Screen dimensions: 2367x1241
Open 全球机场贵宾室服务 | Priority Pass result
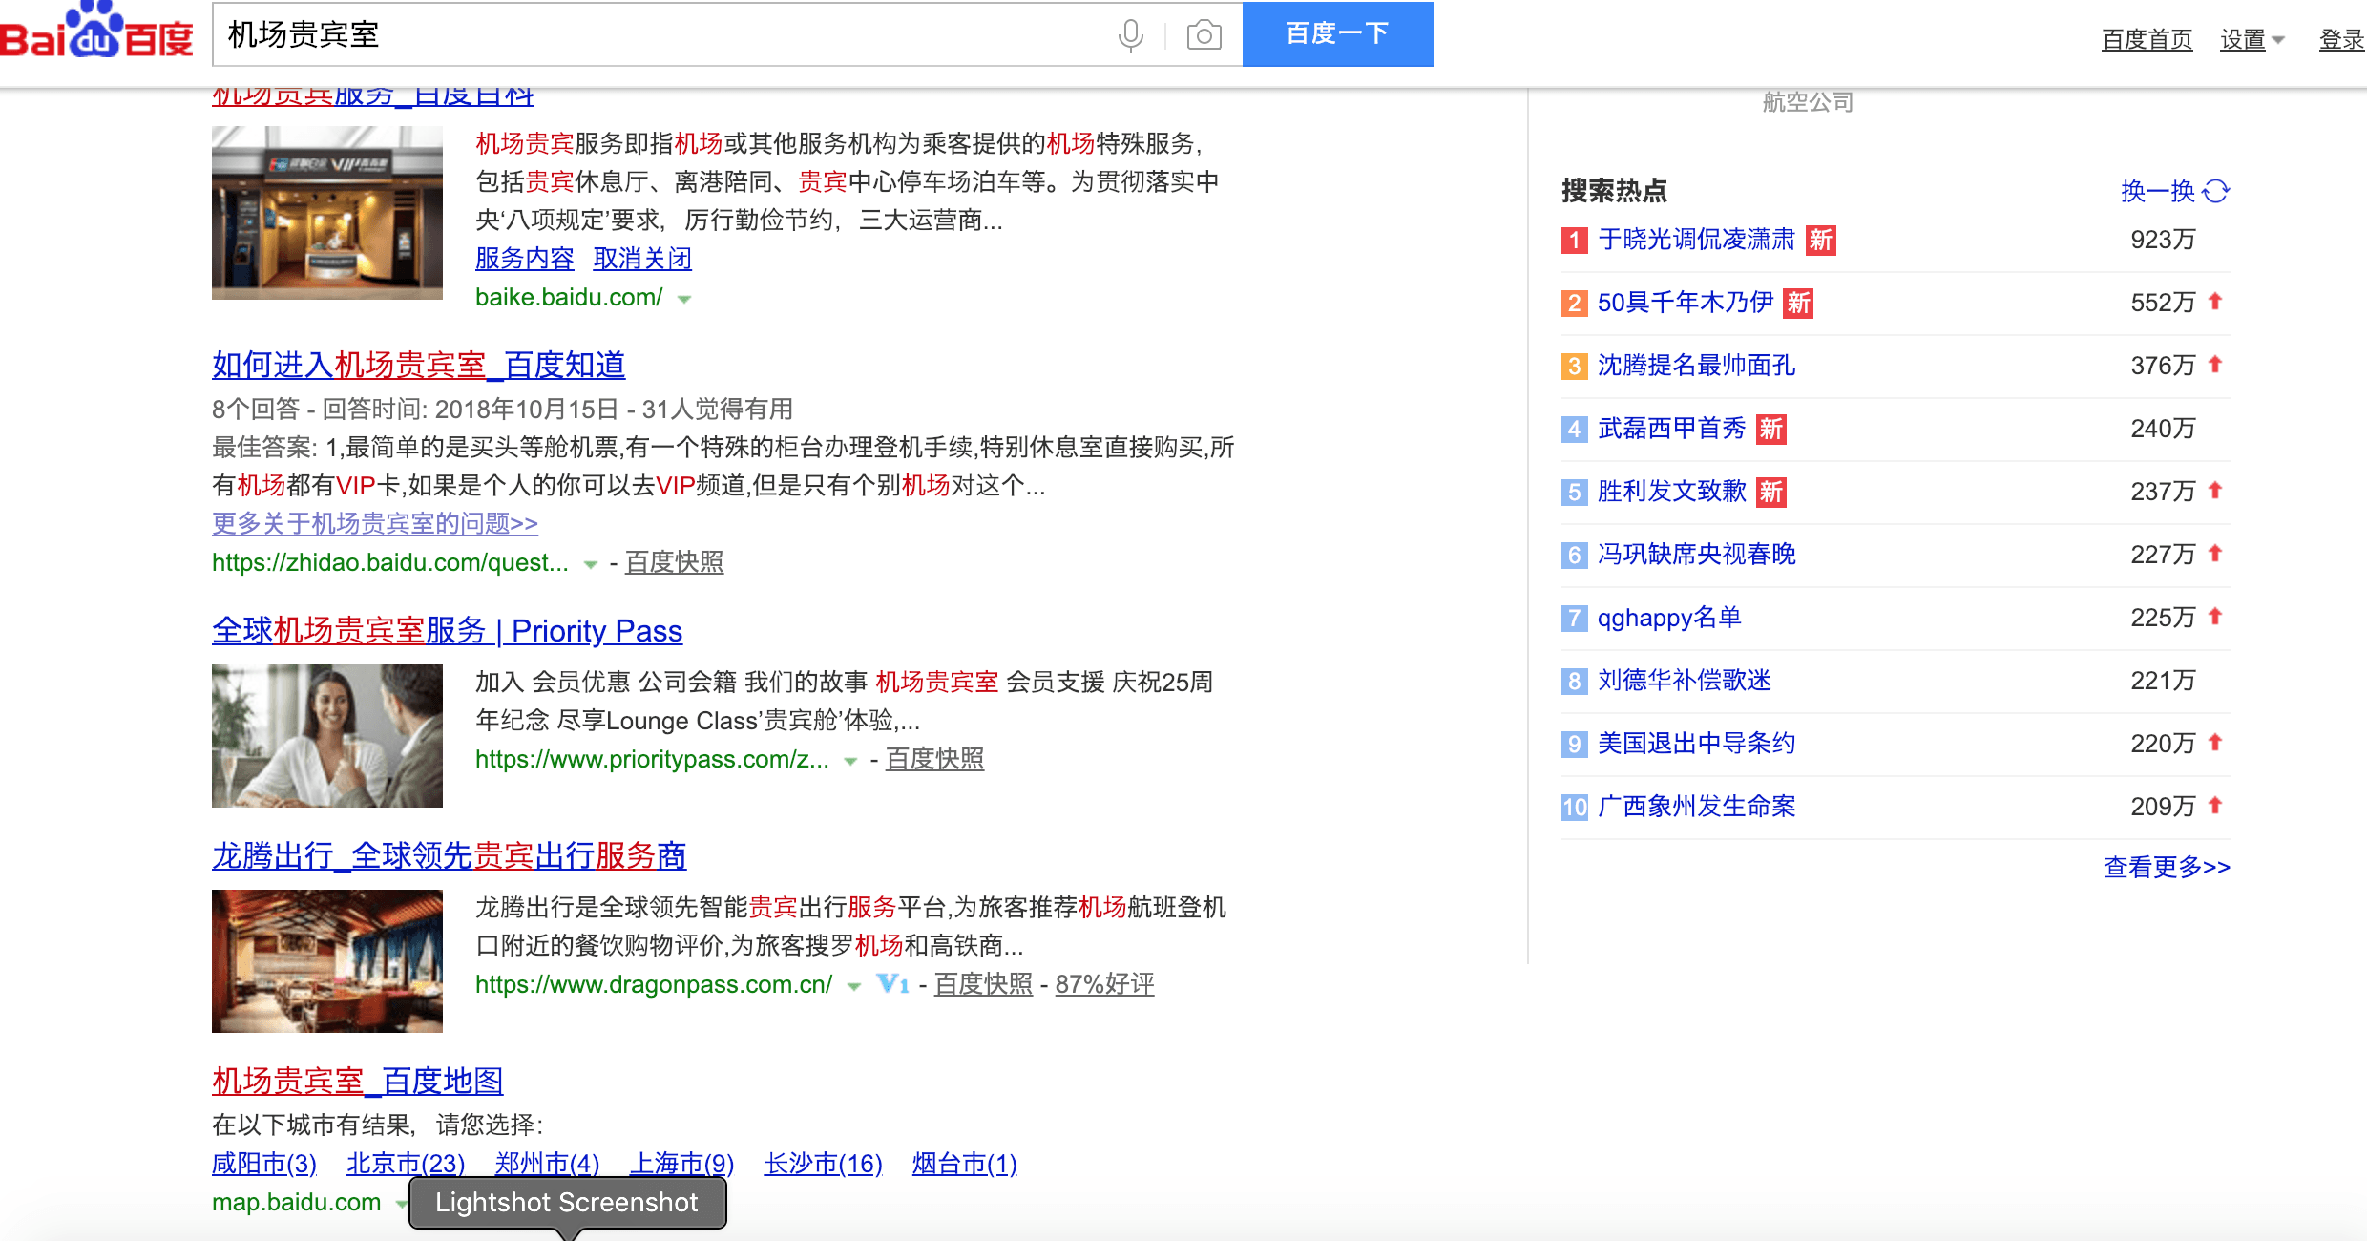tap(447, 630)
